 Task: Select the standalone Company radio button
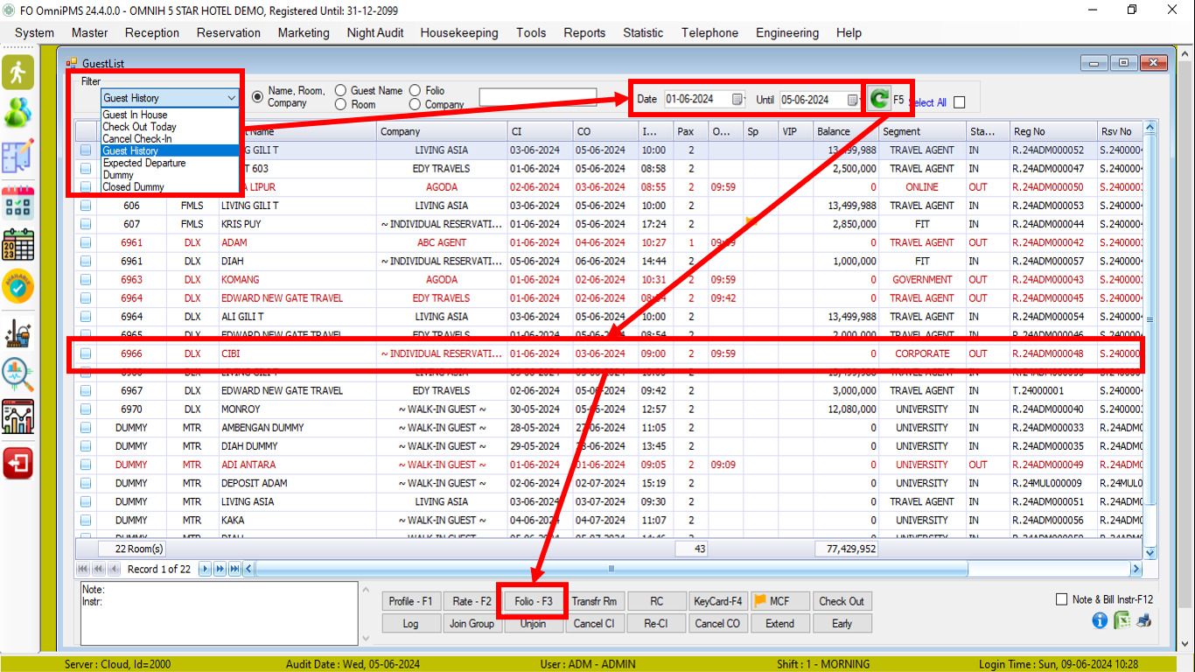point(416,104)
